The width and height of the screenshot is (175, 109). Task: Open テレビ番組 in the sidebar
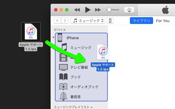point(79,67)
